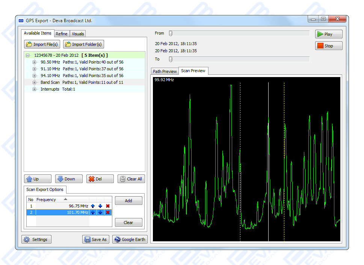Image resolution: width=364 pixels, height=265 pixels.
Task: Click the Import Folder(s) button
Action: tap(83, 44)
